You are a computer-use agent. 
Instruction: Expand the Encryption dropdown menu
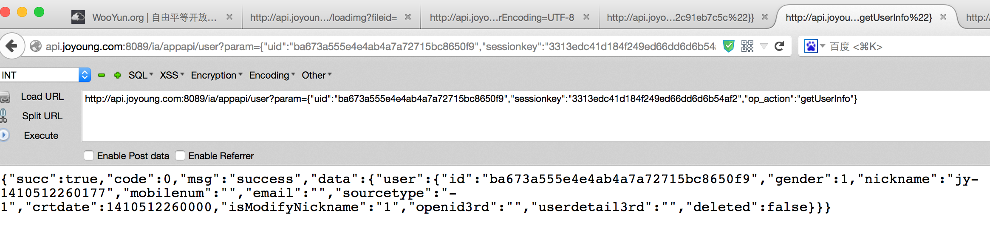217,75
